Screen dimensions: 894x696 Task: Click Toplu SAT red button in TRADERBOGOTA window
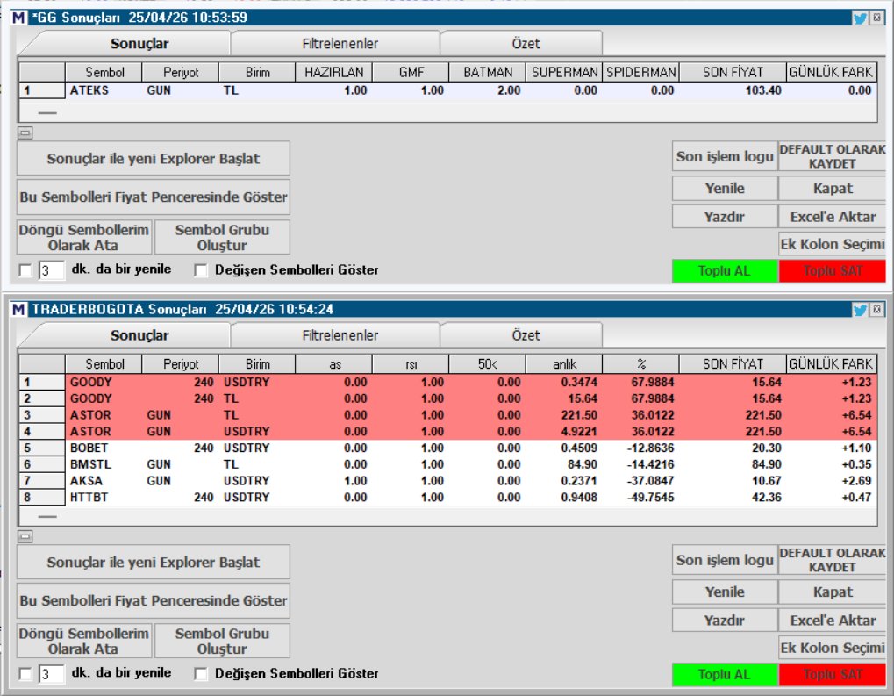[833, 674]
